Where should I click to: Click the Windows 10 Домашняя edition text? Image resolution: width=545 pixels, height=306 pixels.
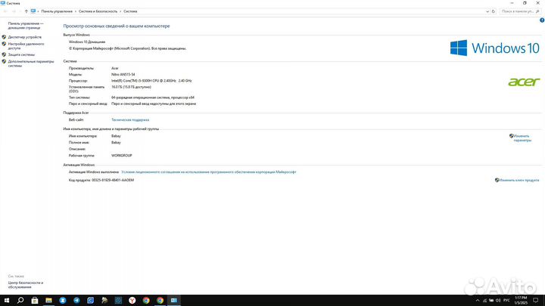coord(87,42)
